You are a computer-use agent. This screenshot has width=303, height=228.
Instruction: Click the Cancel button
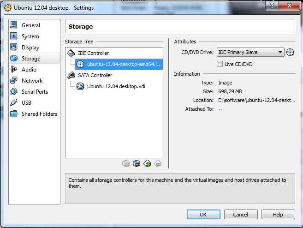point(241,215)
